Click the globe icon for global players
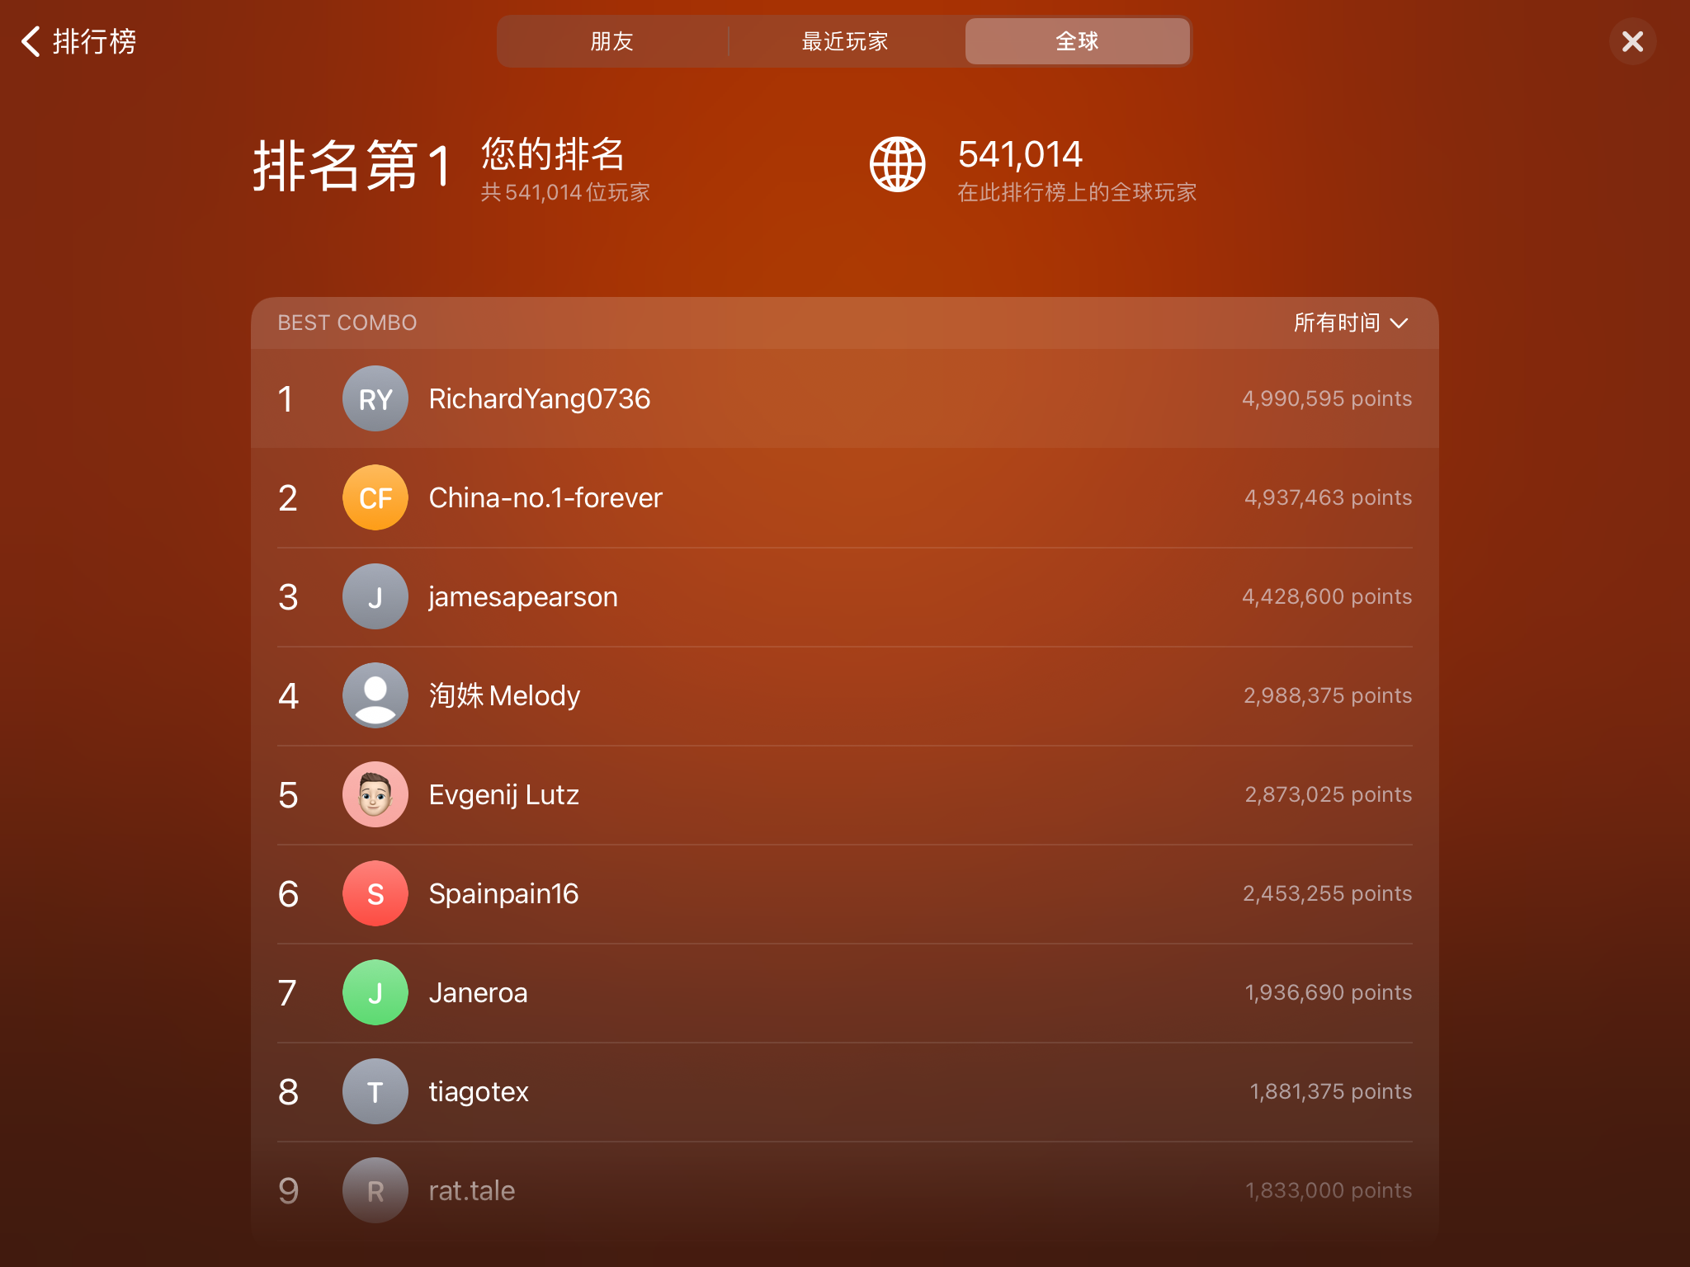The image size is (1690, 1267). (x=898, y=165)
